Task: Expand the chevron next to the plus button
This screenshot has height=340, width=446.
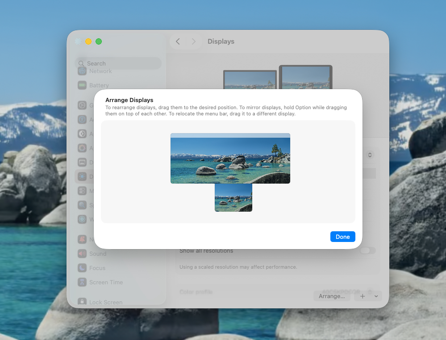Action: pos(376,296)
